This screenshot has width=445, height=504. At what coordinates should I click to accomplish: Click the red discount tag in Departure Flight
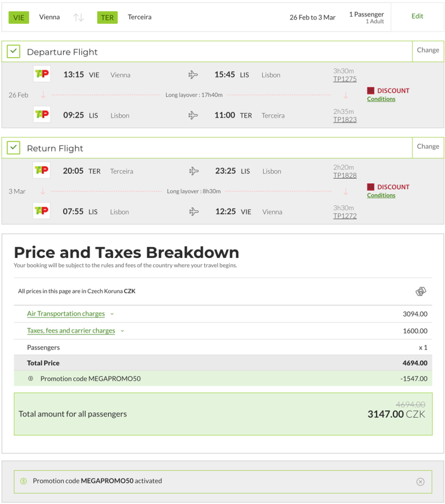pos(371,91)
